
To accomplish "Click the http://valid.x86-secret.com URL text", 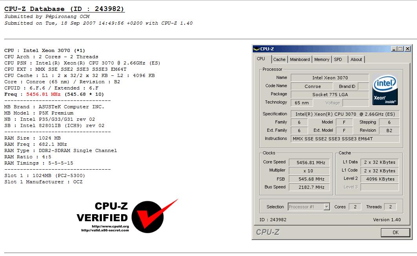I will click(105, 230).
